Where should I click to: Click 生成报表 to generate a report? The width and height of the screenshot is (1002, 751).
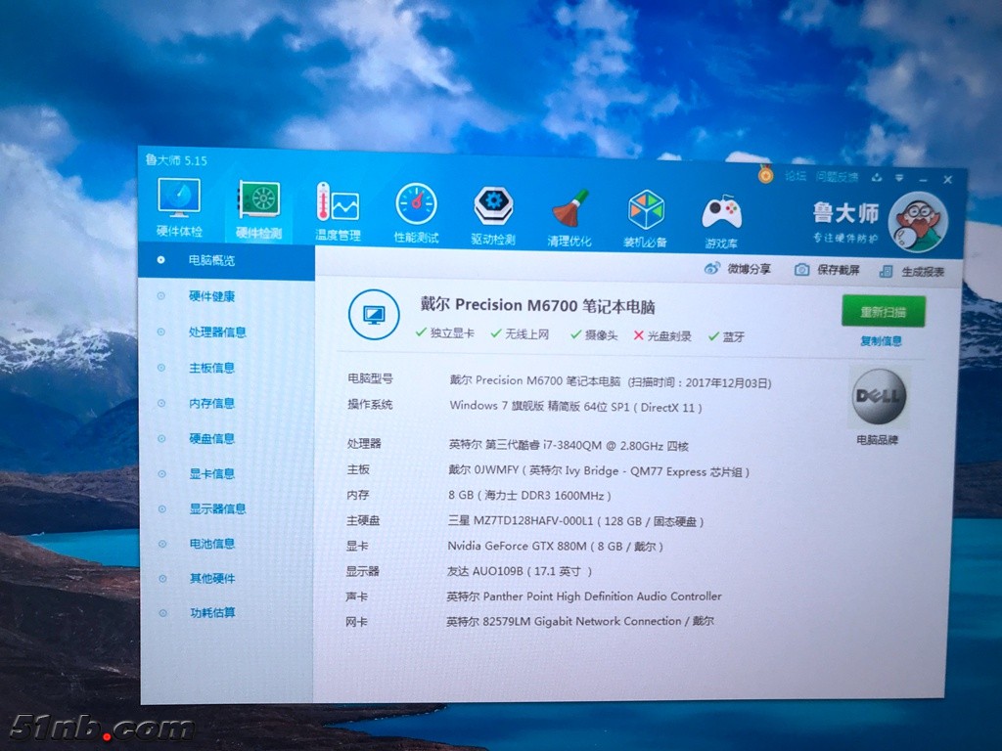click(912, 272)
